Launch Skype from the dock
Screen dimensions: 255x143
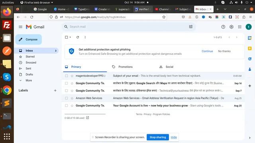[x=7, y=77]
